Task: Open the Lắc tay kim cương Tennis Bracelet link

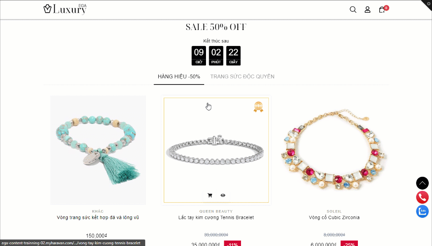Action: [x=216, y=218]
